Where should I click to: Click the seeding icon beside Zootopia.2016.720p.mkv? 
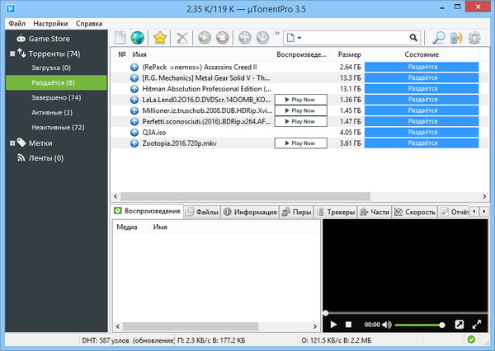(134, 143)
